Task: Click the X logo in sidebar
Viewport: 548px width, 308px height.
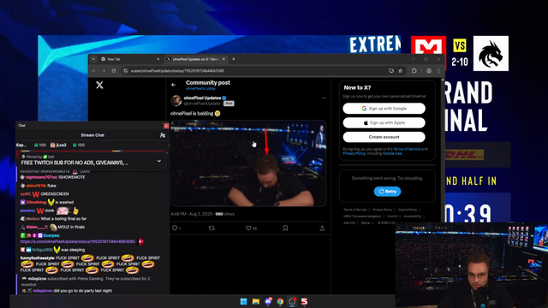Action: [99, 85]
